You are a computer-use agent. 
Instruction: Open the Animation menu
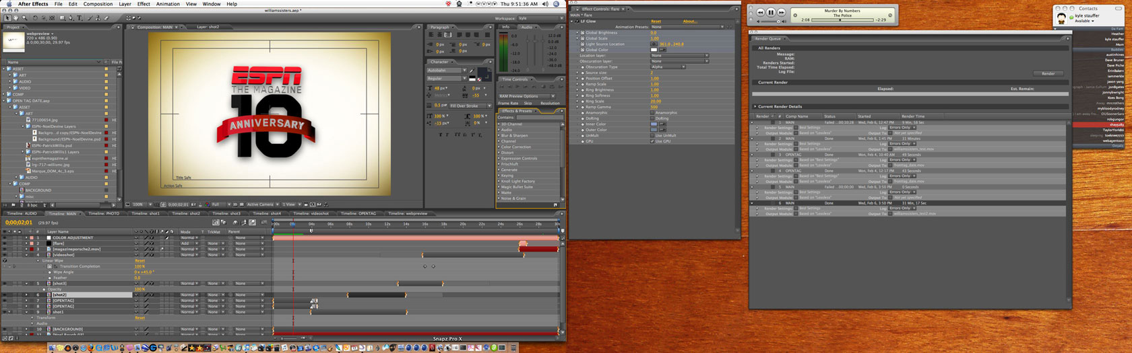(168, 4)
